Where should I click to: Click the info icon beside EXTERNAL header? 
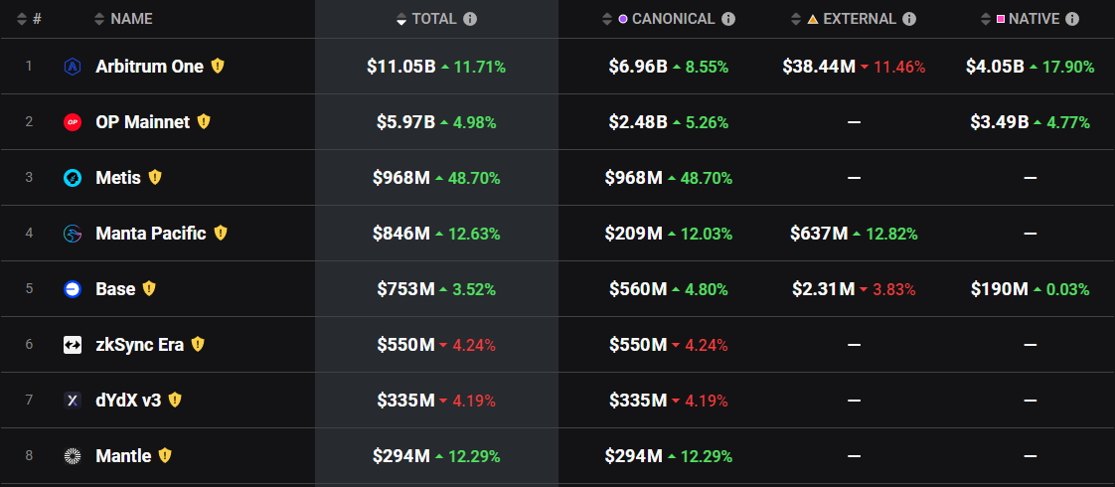pyautogui.click(x=909, y=19)
